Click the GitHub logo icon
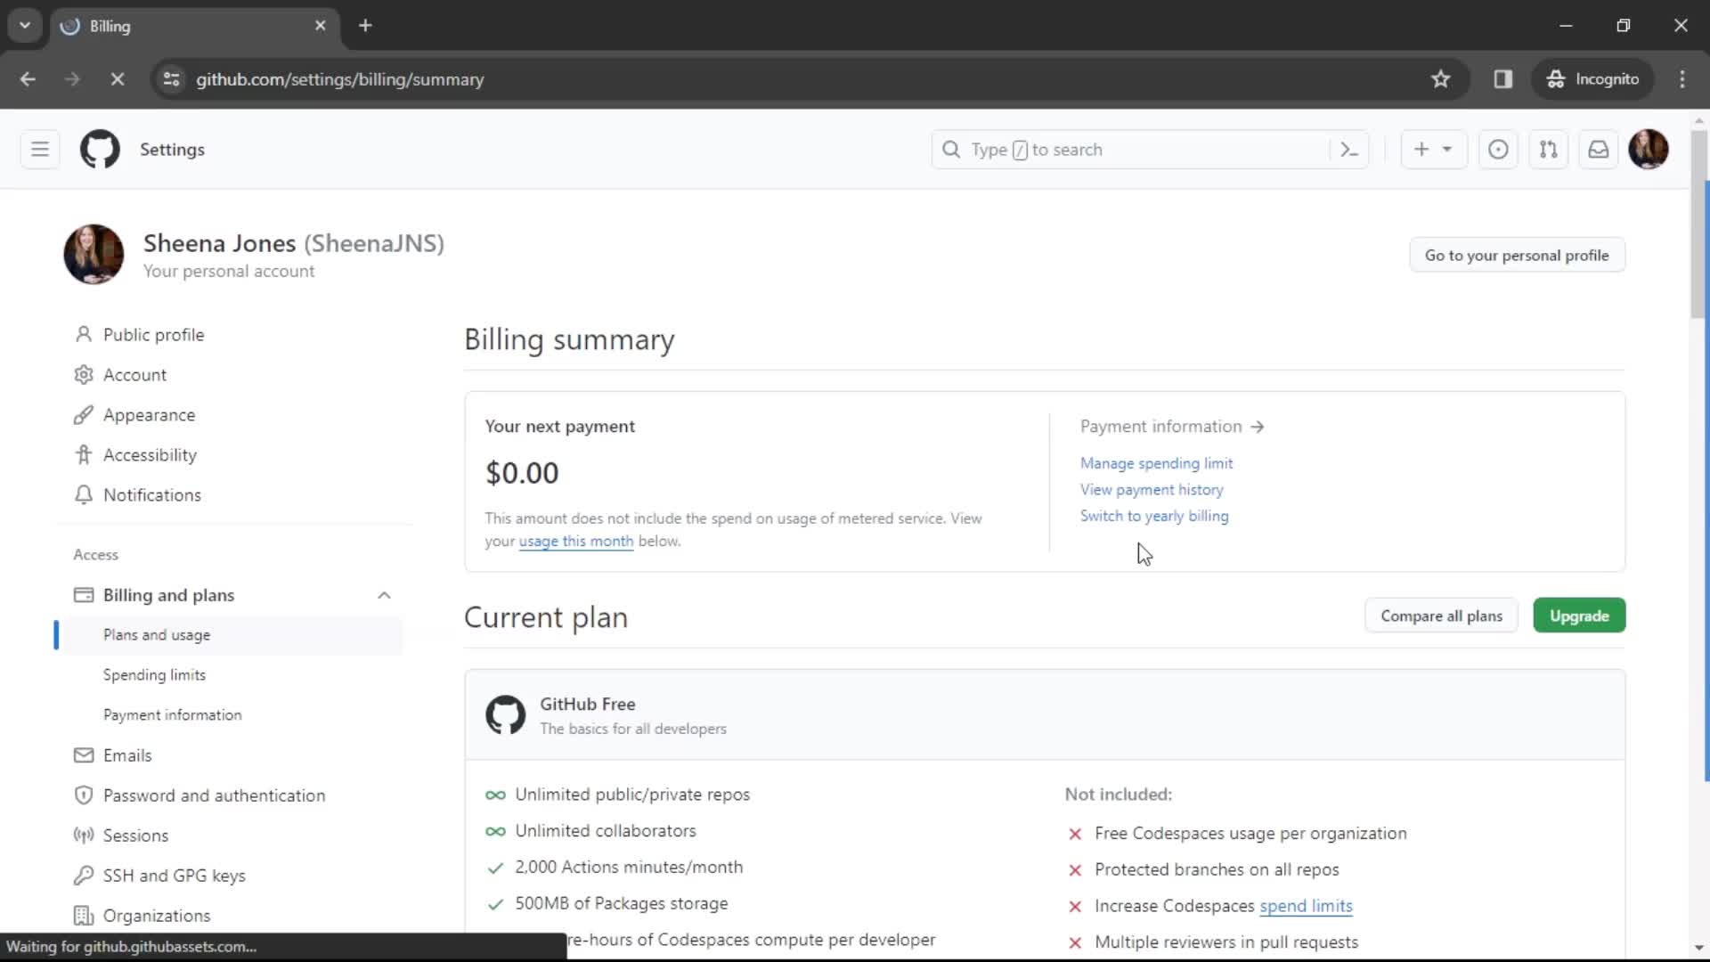Viewport: 1710px width, 962px height. pos(100,149)
